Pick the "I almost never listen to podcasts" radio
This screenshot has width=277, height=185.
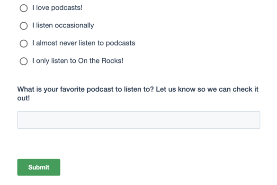[24, 44]
